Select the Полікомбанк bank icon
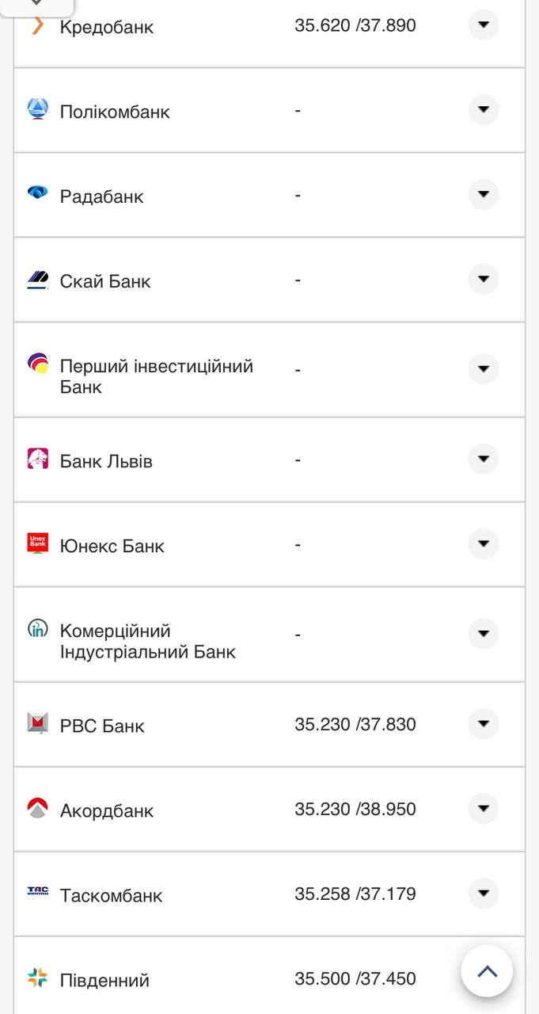The height and width of the screenshot is (1014, 539). (x=36, y=109)
